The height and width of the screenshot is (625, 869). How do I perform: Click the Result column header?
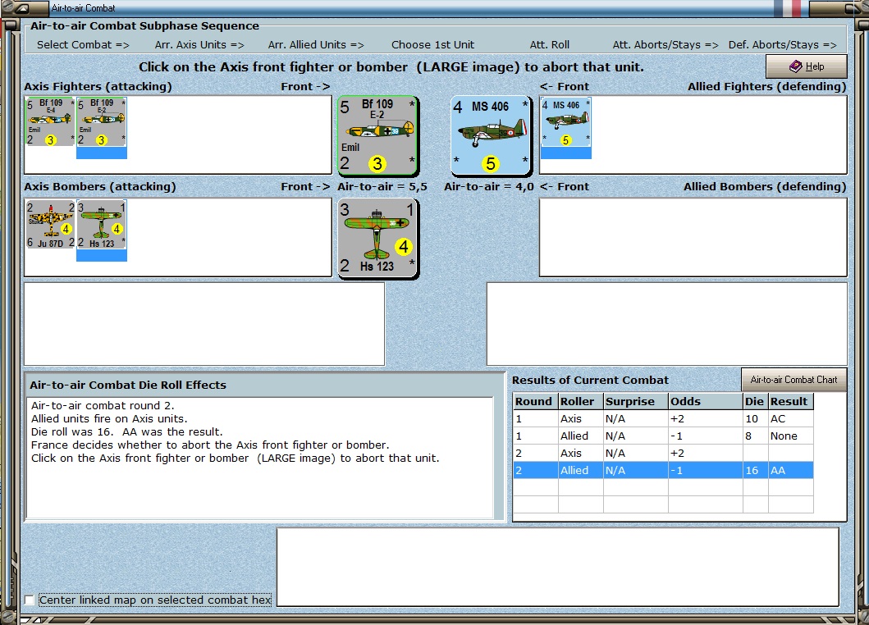790,402
